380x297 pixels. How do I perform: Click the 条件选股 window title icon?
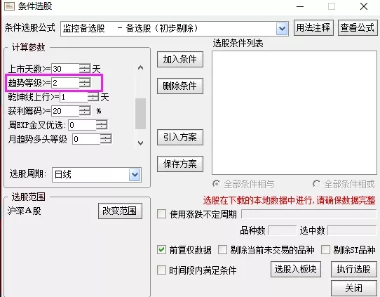point(9,6)
